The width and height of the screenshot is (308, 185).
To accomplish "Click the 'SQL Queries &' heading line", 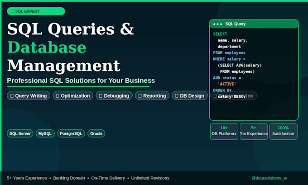I will pos(71,29).
